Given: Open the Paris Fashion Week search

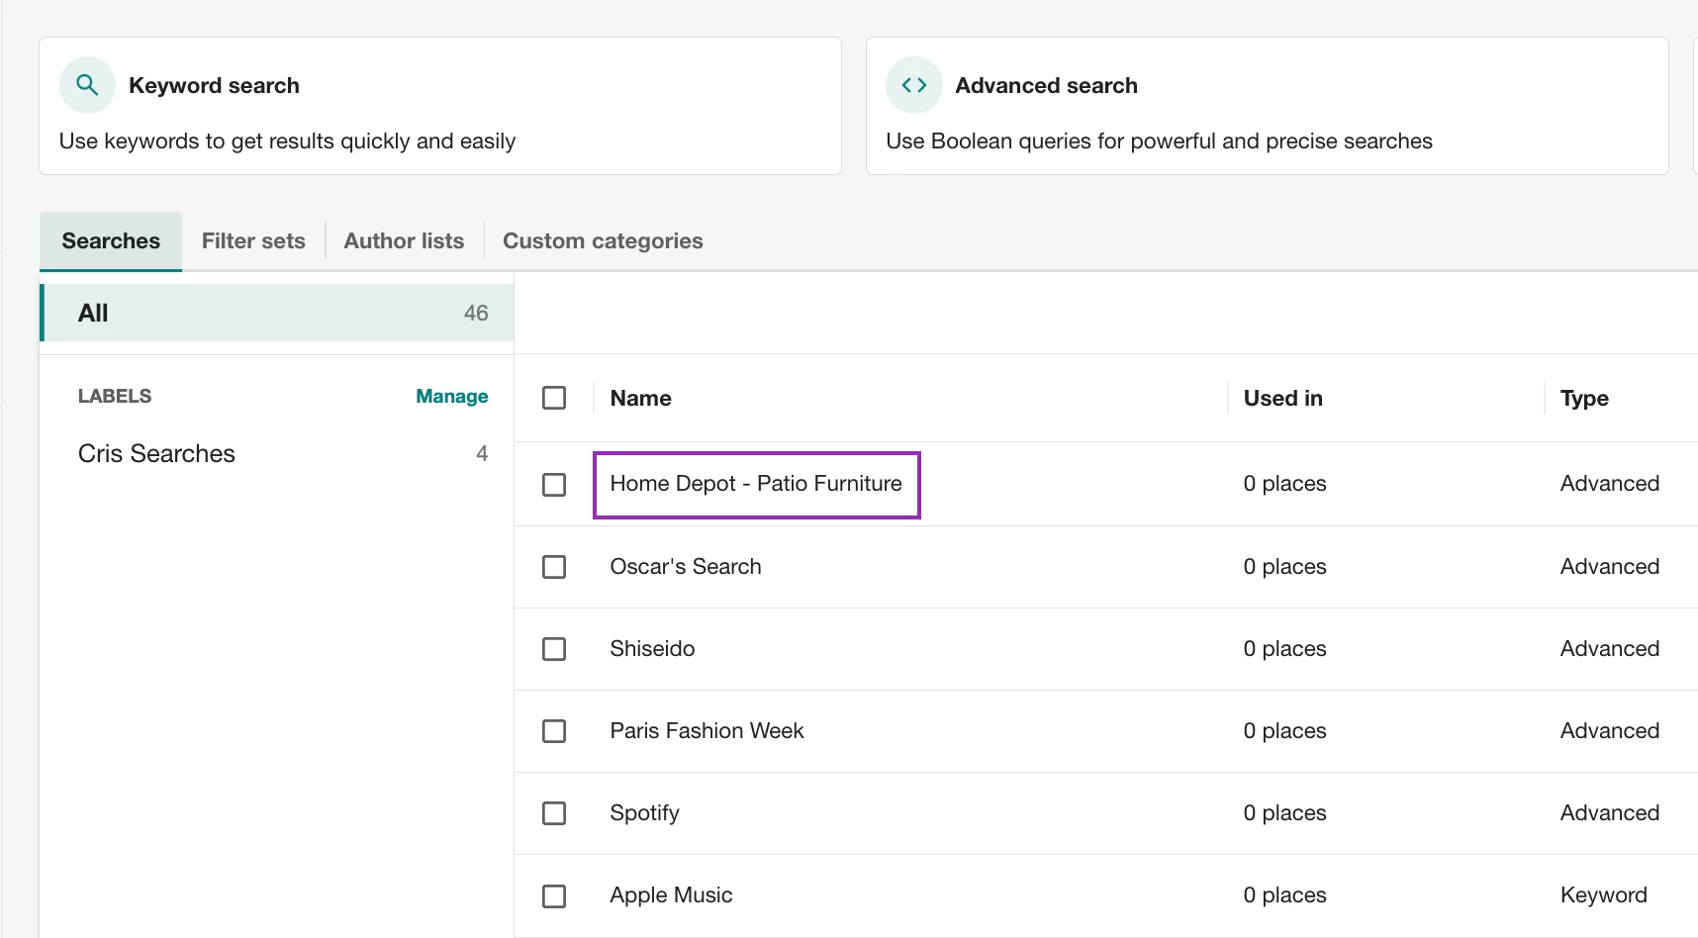Looking at the screenshot, I should (707, 731).
